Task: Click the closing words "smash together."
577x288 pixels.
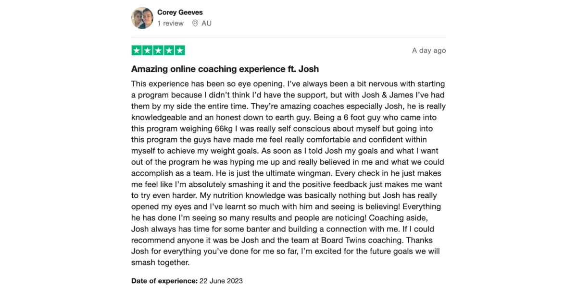Action: tap(161, 263)
